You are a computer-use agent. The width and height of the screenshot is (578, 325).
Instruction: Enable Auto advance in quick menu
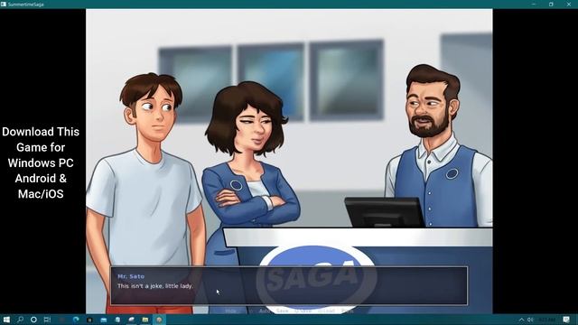(265, 311)
